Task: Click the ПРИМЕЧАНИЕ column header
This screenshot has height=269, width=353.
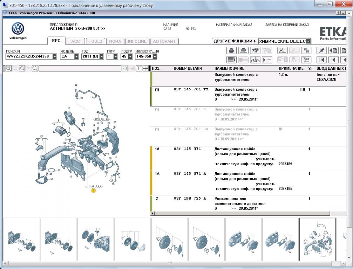Action: coord(291,68)
